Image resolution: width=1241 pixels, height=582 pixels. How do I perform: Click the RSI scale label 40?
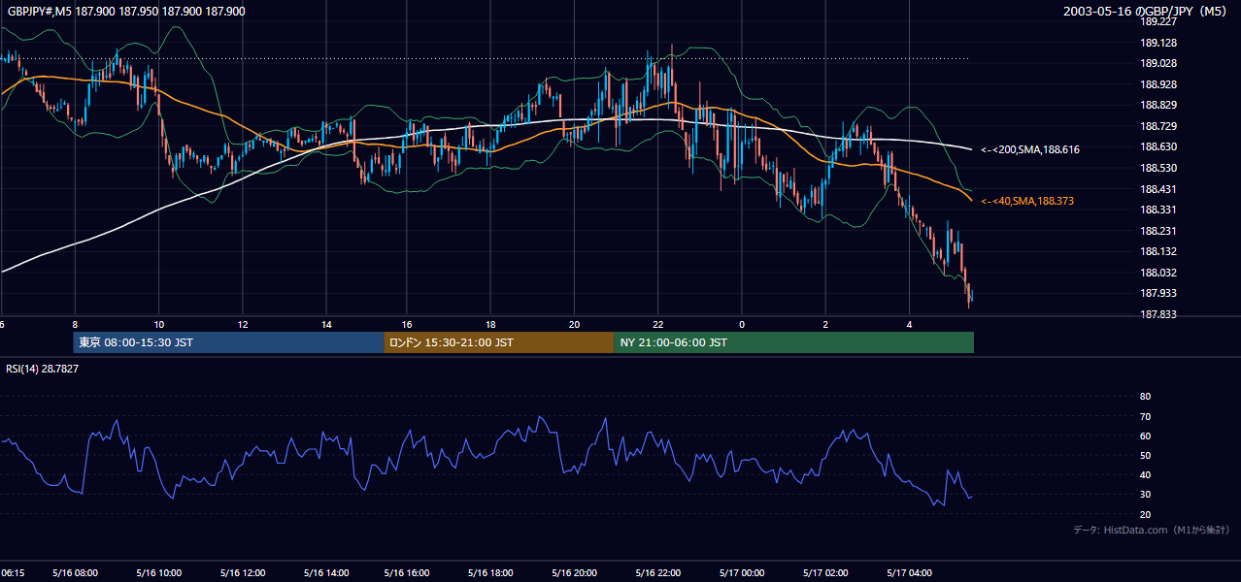coord(1145,474)
